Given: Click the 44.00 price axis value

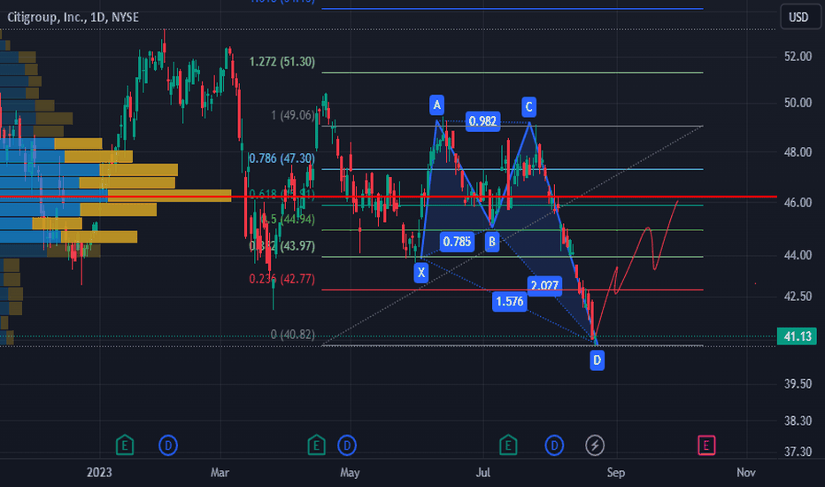Looking at the screenshot, I should (798, 255).
